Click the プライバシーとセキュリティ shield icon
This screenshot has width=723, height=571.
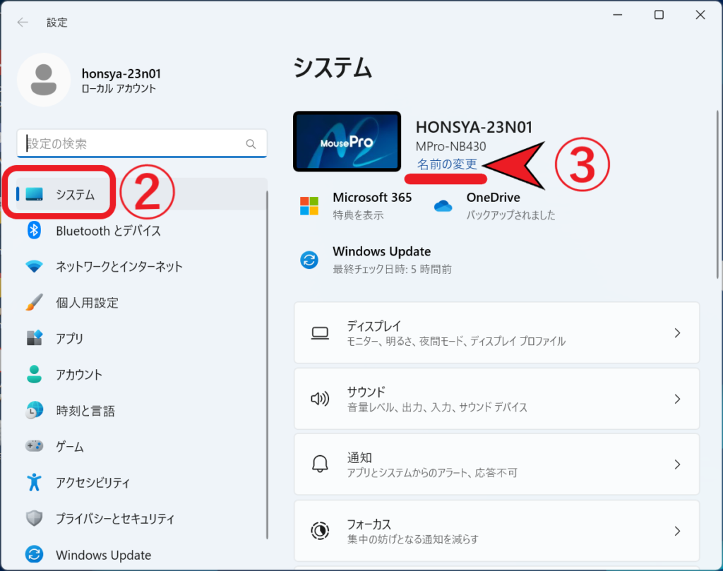tap(34, 519)
